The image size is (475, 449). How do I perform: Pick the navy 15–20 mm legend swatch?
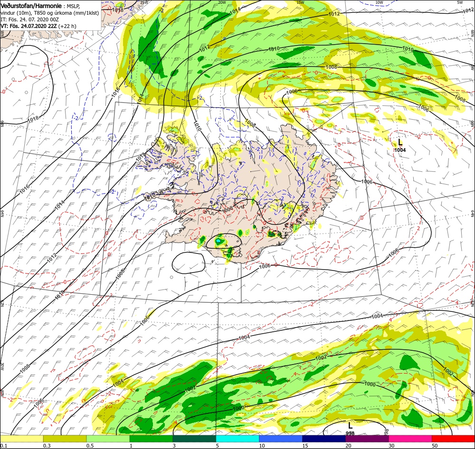coord(324,439)
